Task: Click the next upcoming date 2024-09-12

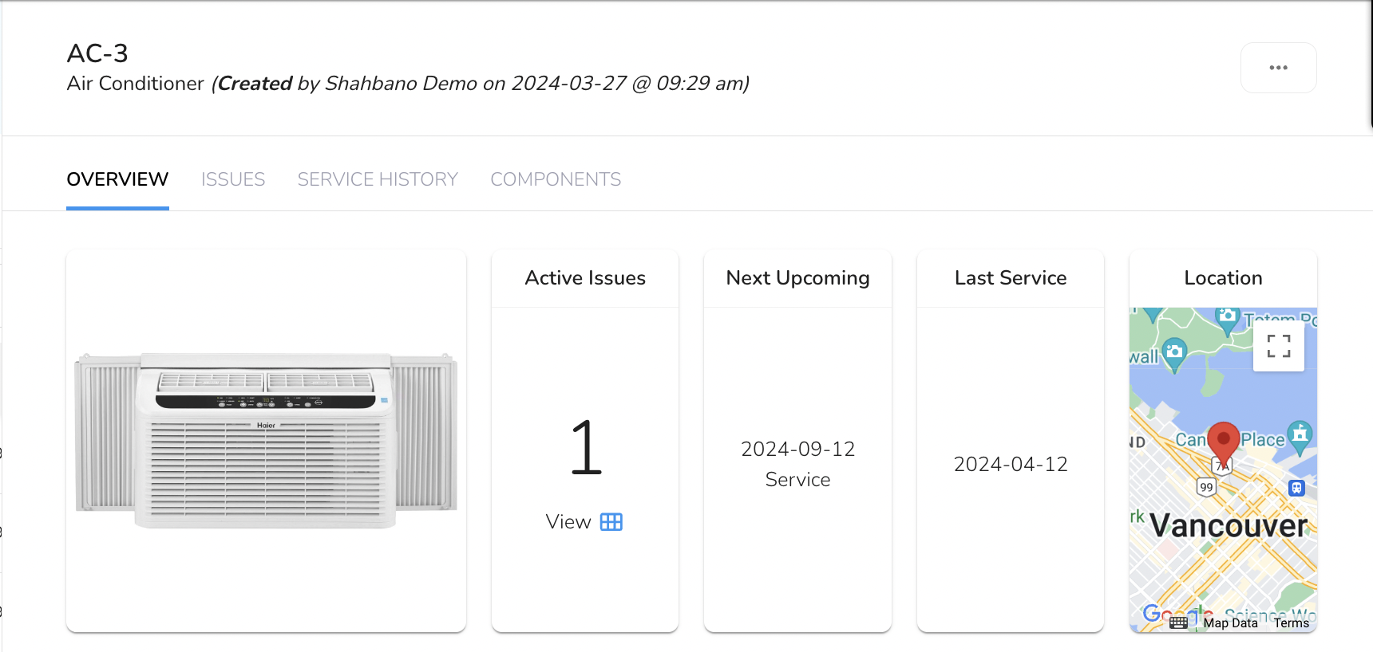Action: (x=797, y=450)
